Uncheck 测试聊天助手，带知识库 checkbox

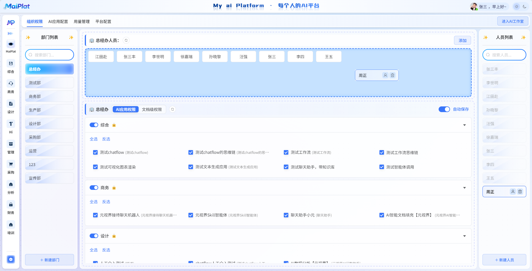click(x=286, y=167)
